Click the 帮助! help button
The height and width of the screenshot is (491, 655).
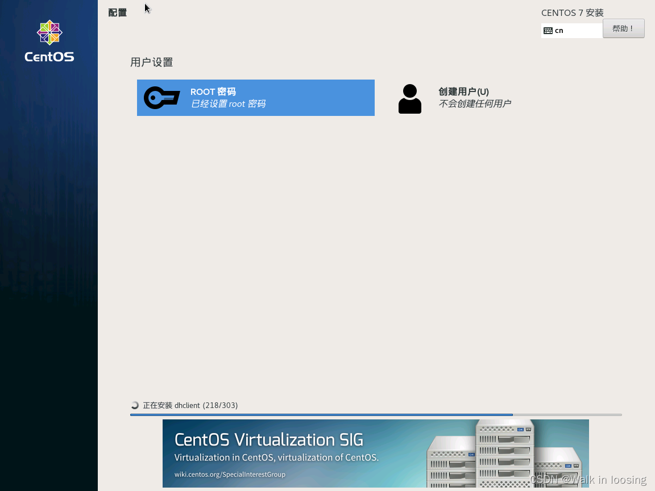623,29
